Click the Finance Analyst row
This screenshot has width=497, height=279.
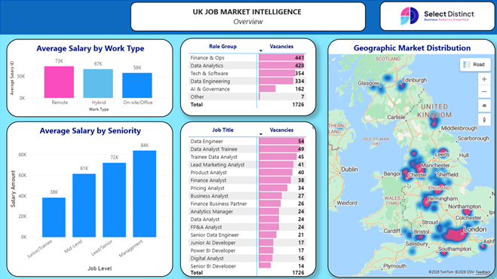click(x=247, y=180)
